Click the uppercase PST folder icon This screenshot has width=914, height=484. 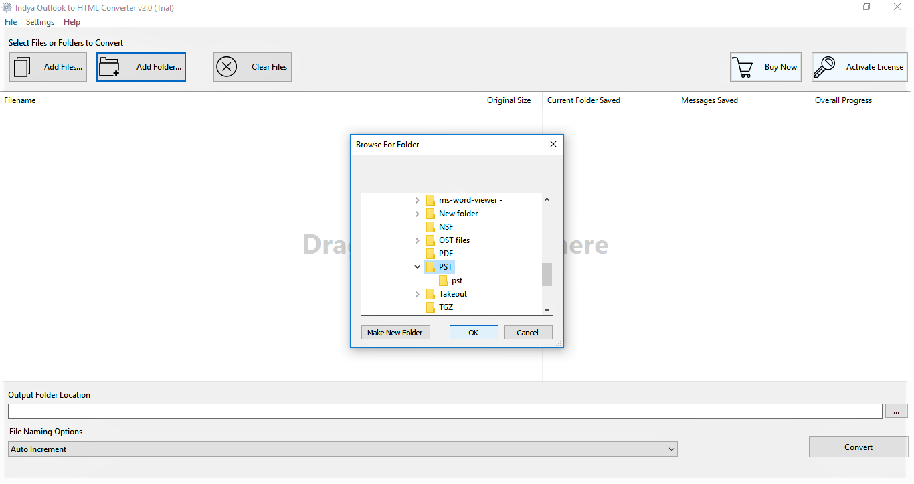430,267
